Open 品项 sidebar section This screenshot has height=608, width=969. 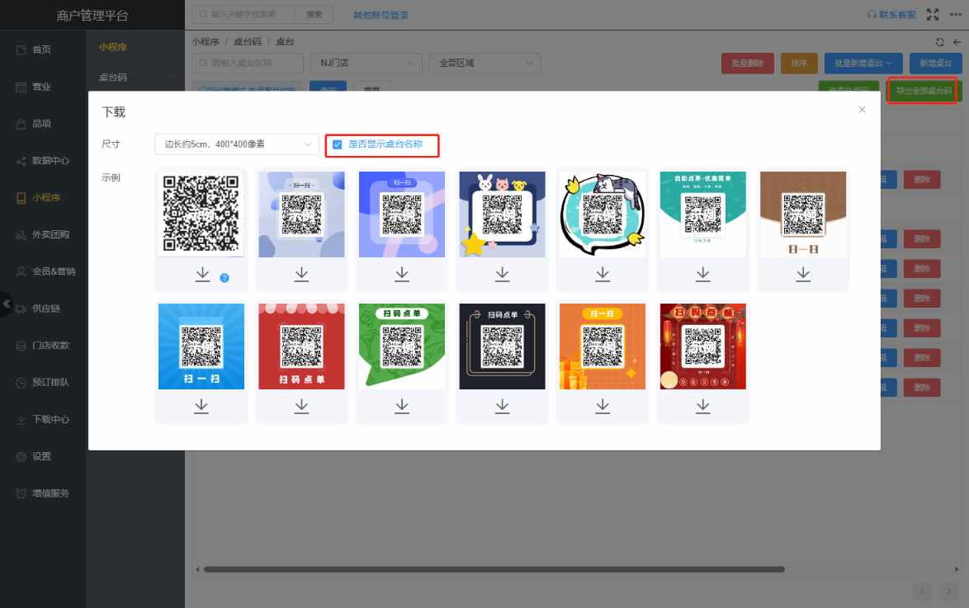pos(43,124)
